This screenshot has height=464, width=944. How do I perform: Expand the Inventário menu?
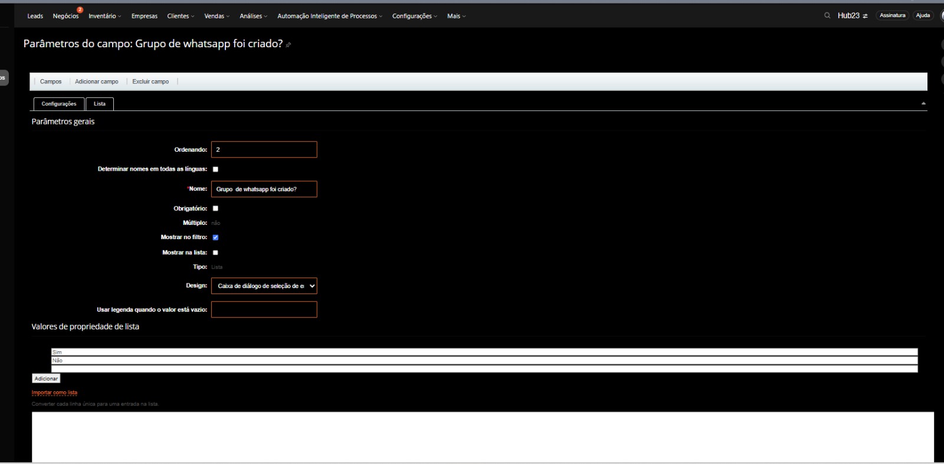104,16
